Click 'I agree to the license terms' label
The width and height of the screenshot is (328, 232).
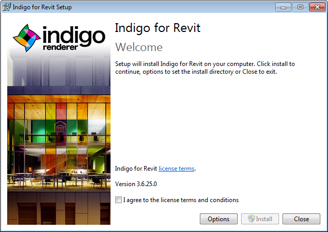coord(181,200)
